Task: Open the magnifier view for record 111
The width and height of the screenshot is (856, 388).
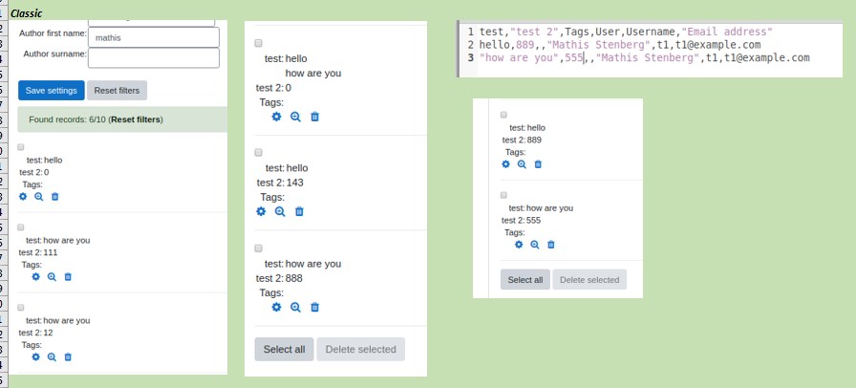Action: pyautogui.click(x=52, y=276)
